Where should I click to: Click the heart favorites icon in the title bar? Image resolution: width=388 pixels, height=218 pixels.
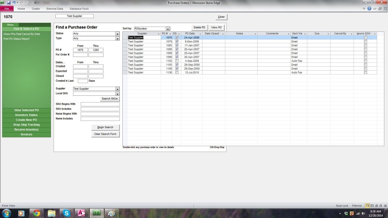pyautogui.click(x=363, y=8)
